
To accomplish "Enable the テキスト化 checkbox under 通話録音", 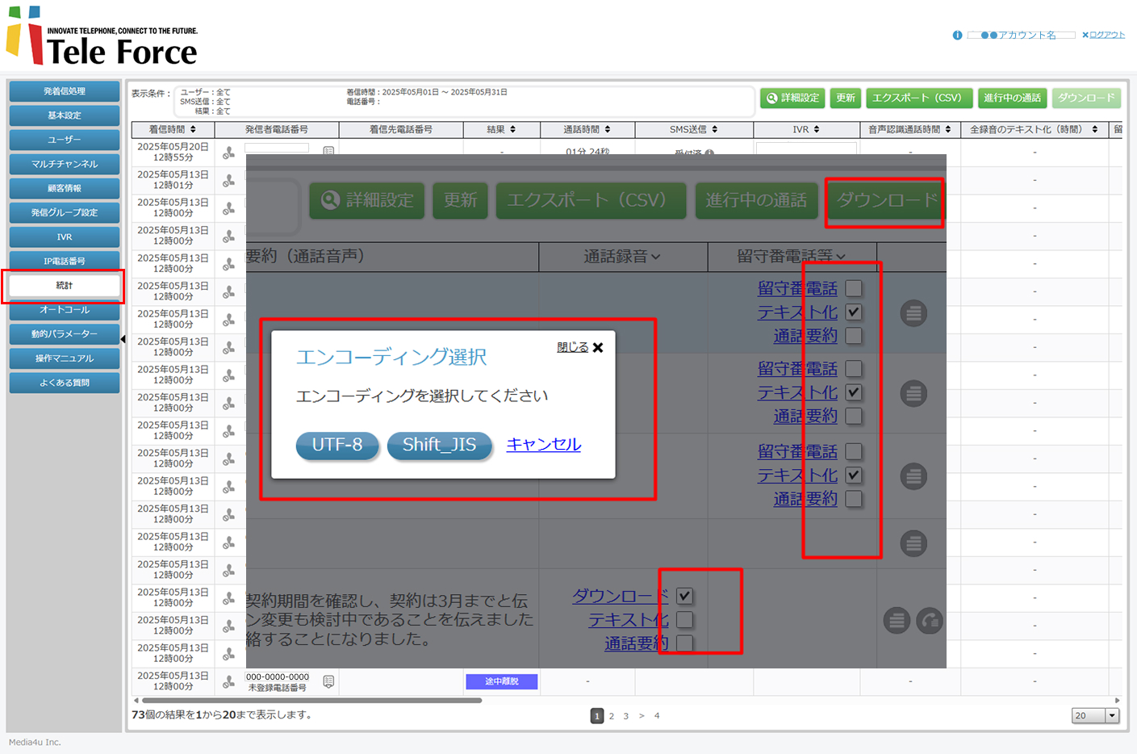I will pos(684,619).
